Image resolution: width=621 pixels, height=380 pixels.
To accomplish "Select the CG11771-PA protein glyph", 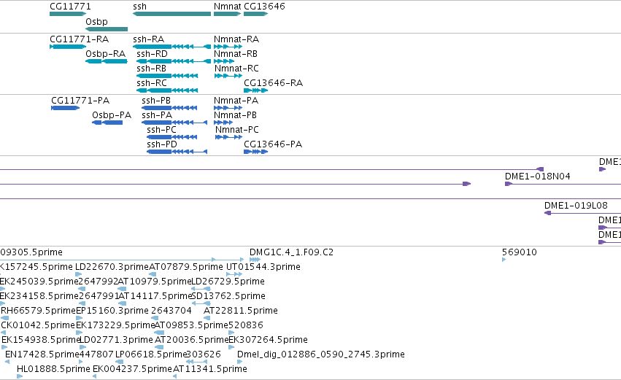I will pos(66,108).
